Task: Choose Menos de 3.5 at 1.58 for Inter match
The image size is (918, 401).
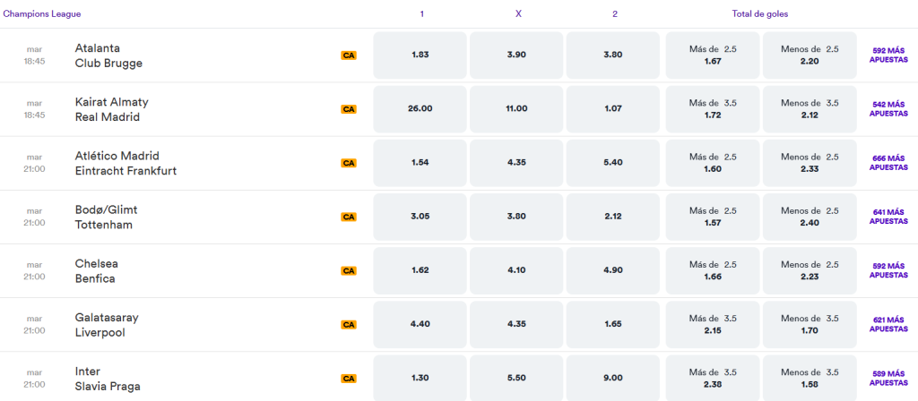Action: [x=810, y=378]
